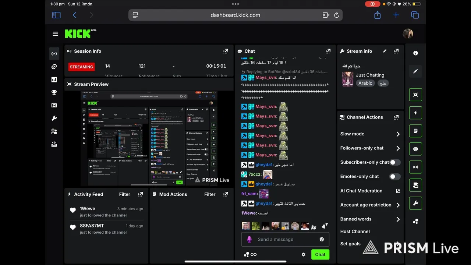Pop out the Session Info panel
The width and height of the screenshot is (471, 265).
[x=226, y=51]
